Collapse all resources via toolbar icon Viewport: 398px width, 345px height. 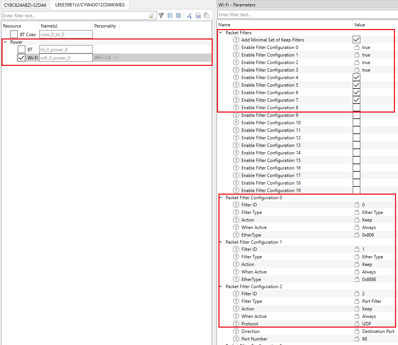pos(170,16)
